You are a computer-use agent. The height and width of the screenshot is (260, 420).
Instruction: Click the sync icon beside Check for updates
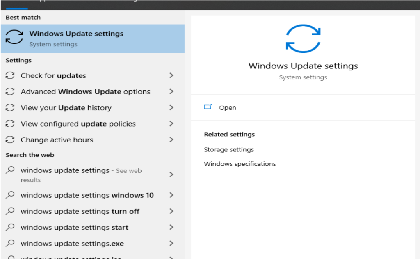click(10, 75)
